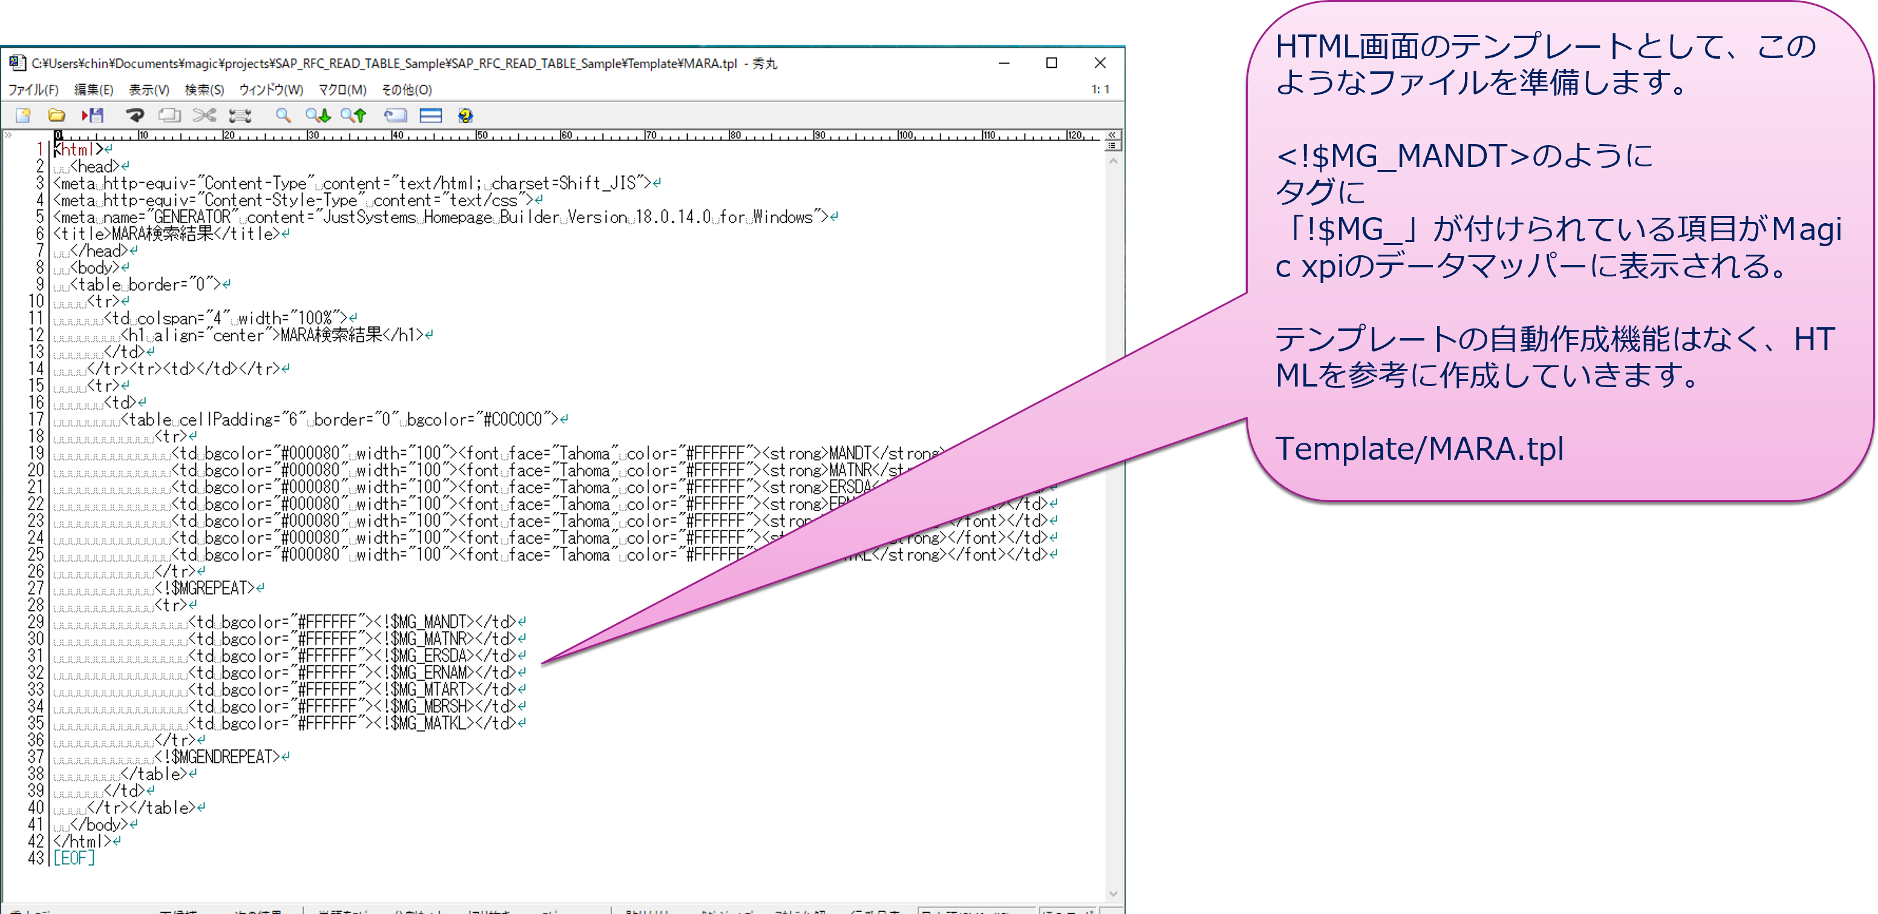
Task: Minimize the Hidemaru editor window
Action: (x=1004, y=64)
